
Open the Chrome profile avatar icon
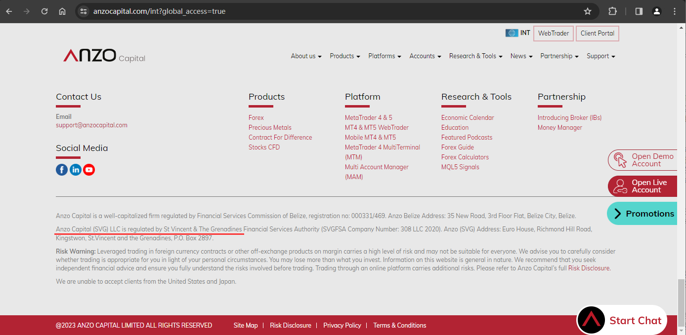657,11
